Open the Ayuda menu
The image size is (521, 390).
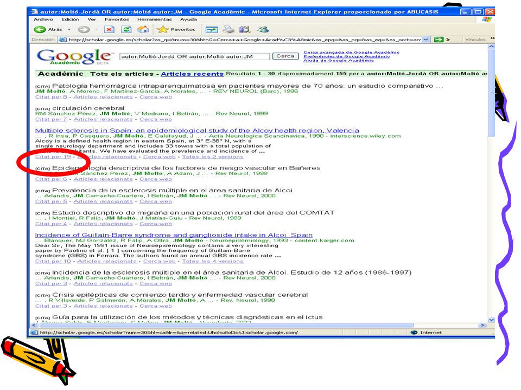click(x=188, y=19)
